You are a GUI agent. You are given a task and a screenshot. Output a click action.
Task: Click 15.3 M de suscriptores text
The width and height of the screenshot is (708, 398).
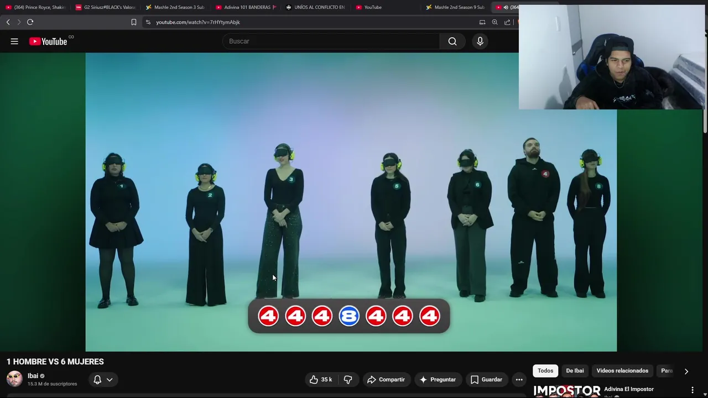point(53,384)
